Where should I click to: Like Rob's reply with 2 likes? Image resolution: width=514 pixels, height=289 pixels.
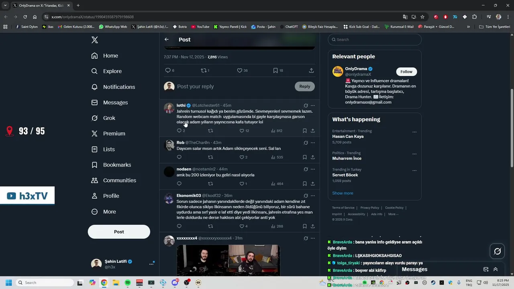[243, 157]
